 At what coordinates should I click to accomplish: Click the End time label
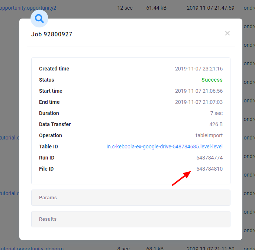49,102
